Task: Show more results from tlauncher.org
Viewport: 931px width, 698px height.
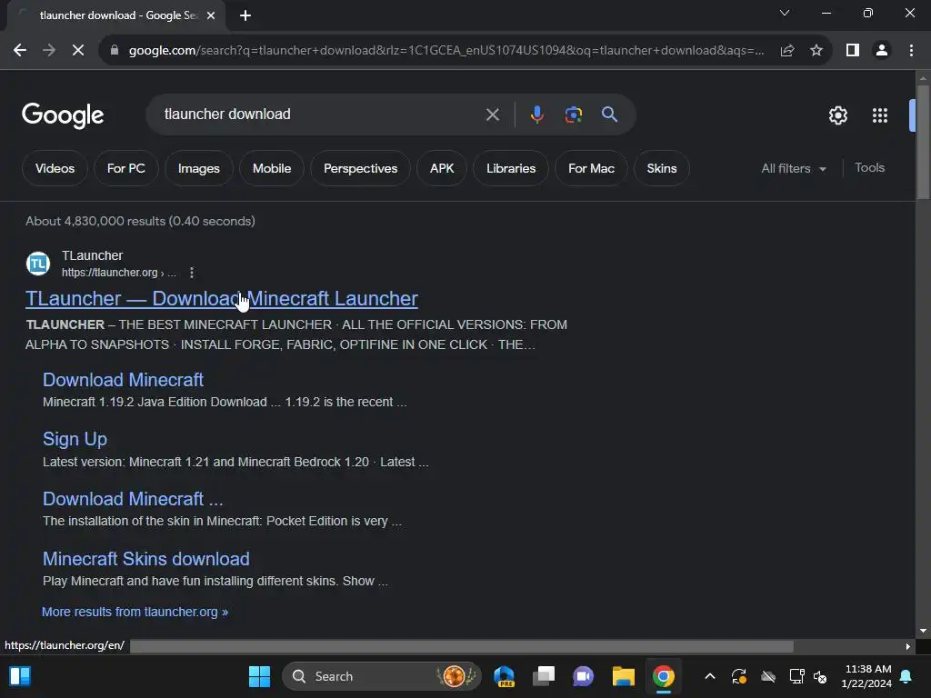Action: click(x=135, y=612)
